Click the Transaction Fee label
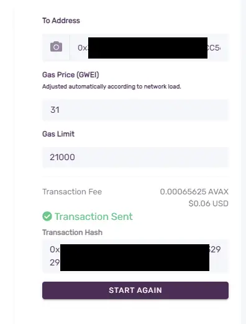The width and height of the screenshot is (246, 324). pos(72,191)
